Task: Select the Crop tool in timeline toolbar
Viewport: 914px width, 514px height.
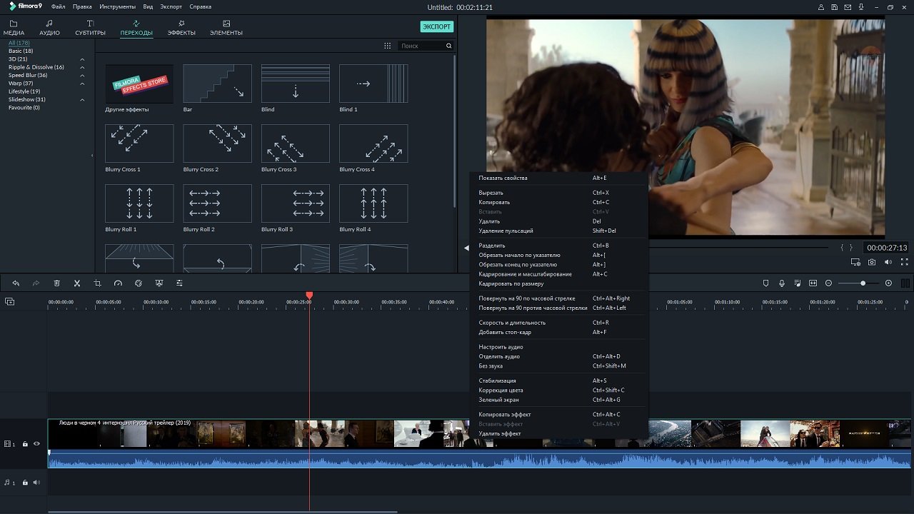Action: coord(97,283)
